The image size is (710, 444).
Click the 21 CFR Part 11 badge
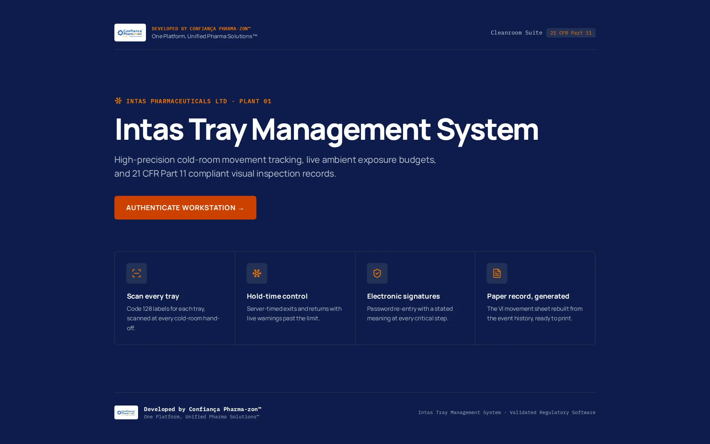tap(571, 33)
